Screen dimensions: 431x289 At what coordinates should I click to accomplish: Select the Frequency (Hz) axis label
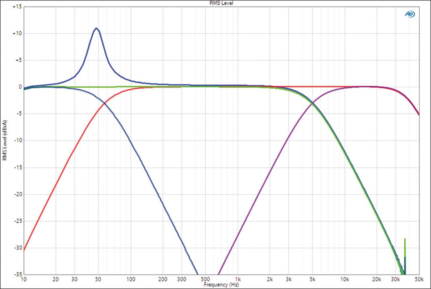point(221,285)
